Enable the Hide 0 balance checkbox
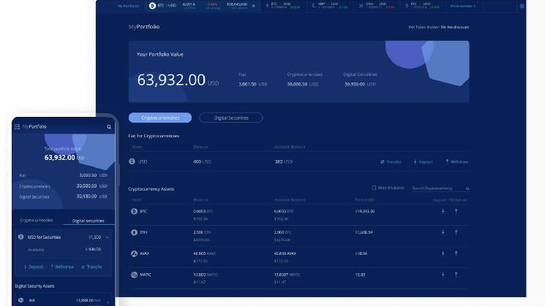Viewport: 545px width, 306px height. coord(374,188)
